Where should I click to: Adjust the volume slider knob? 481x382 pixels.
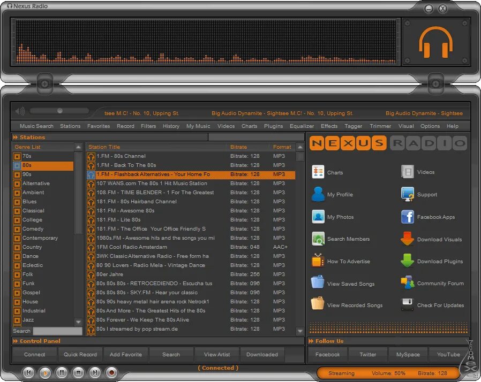[x=60, y=111]
